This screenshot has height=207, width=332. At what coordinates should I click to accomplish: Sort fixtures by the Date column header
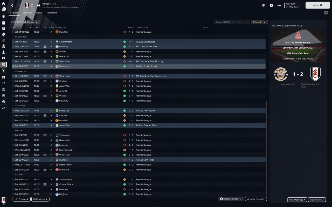(14, 27)
